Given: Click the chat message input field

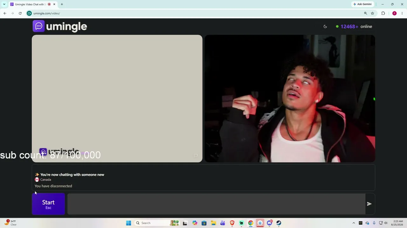Looking at the screenshot, I should point(216,204).
